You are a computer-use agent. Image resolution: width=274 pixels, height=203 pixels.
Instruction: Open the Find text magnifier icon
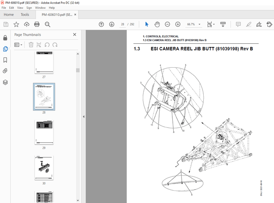47,24
